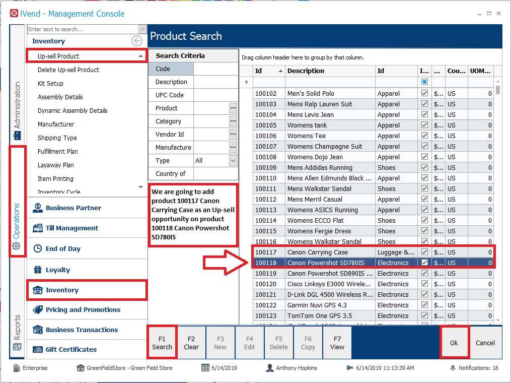Click the Inventory warehouse icon
The width and height of the screenshot is (511, 383).
(x=38, y=290)
